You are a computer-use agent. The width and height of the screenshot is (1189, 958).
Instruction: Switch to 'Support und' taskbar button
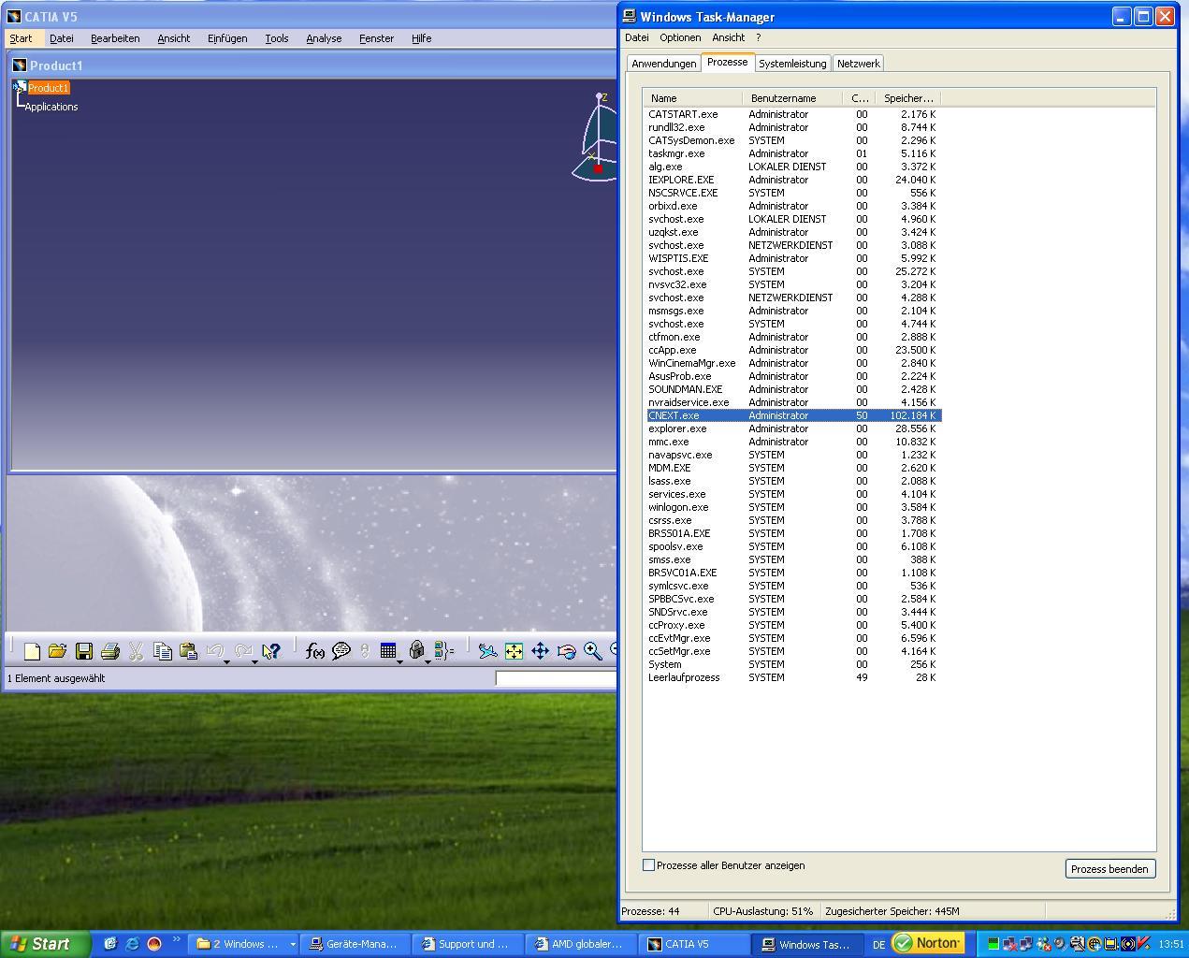[468, 944]
